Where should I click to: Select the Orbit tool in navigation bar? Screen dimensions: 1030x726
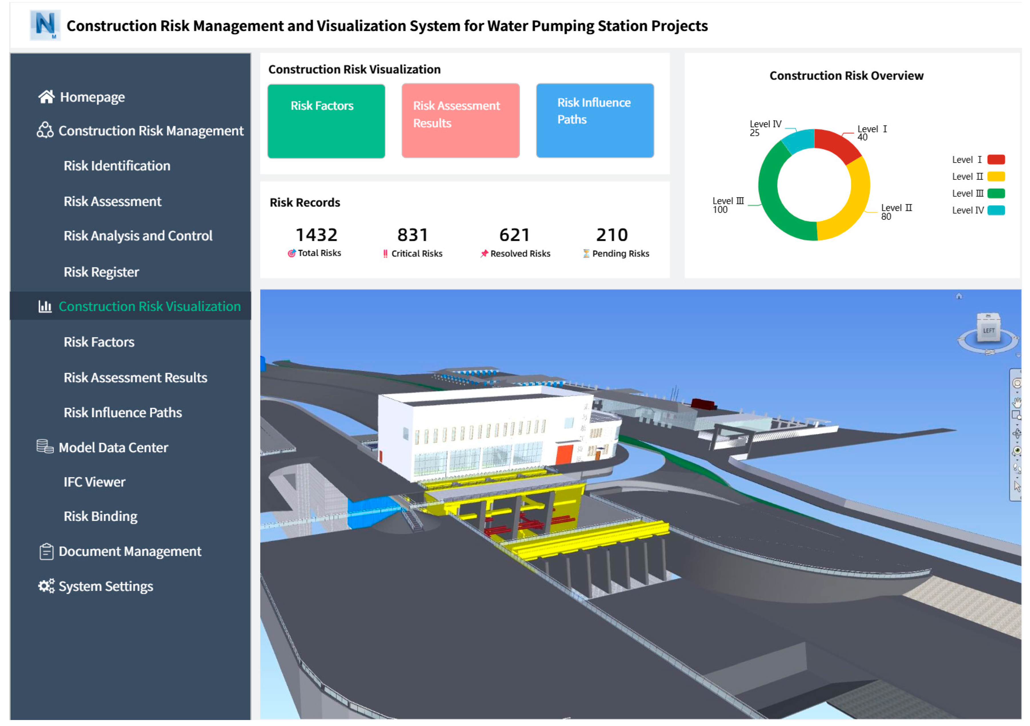click(1017, 433)
